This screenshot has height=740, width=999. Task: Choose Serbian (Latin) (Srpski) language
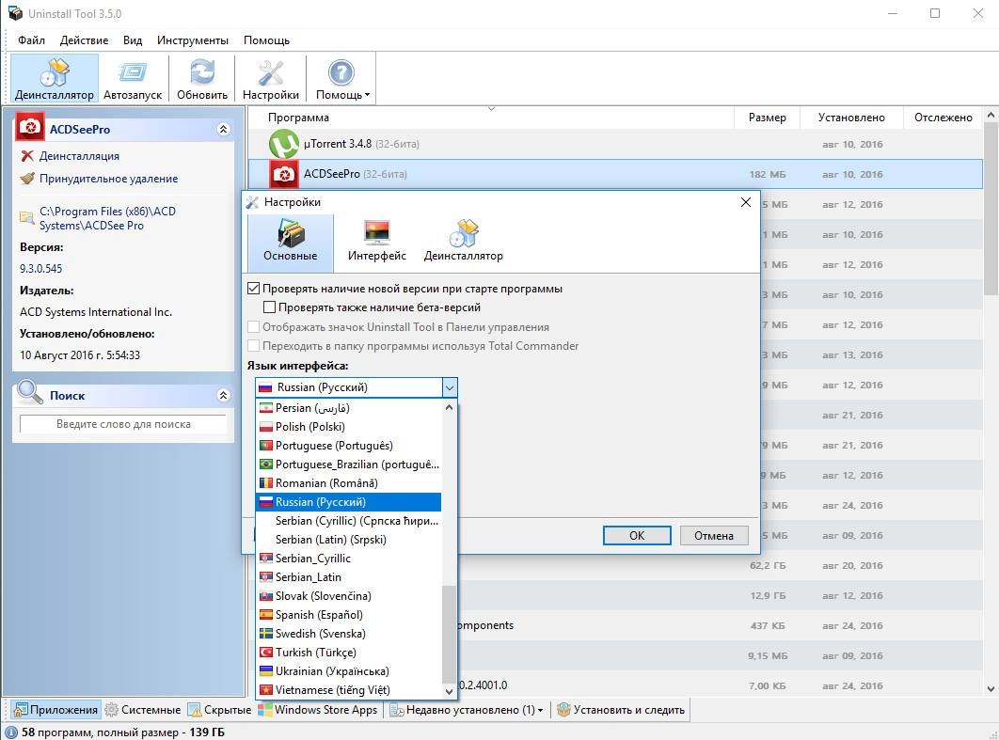[x=348, y=540]
